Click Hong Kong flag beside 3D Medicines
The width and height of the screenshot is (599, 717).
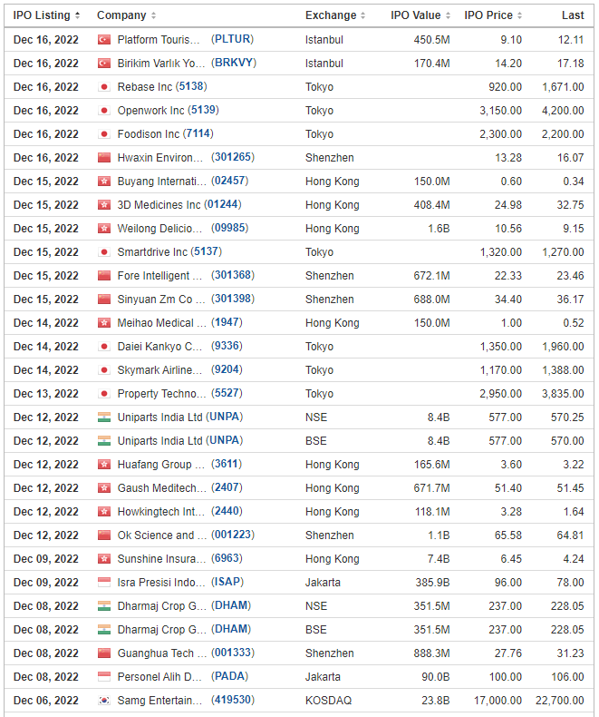pos(104,205)
